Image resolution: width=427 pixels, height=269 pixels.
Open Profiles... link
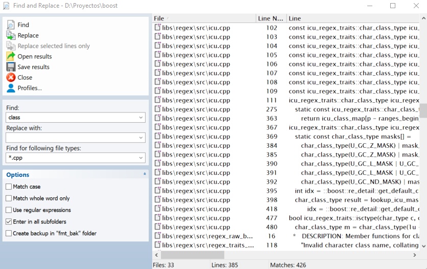point(30,88)
